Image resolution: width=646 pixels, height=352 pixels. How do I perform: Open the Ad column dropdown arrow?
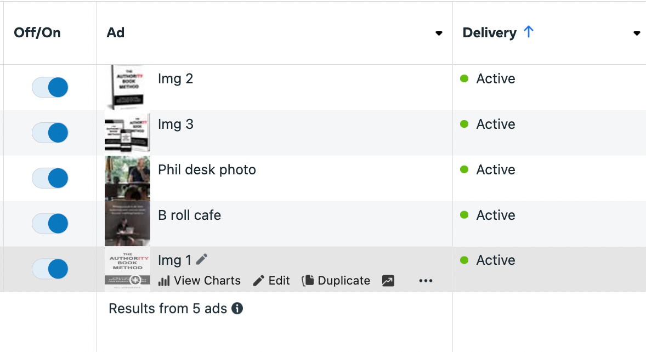pyautogui.click(x=439, y=33)
